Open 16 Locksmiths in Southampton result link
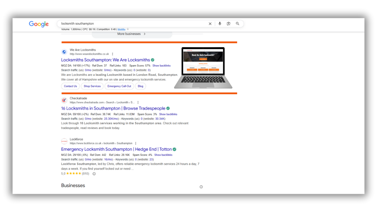Viewport: 377px width, 212px height. tap(113, 108)
